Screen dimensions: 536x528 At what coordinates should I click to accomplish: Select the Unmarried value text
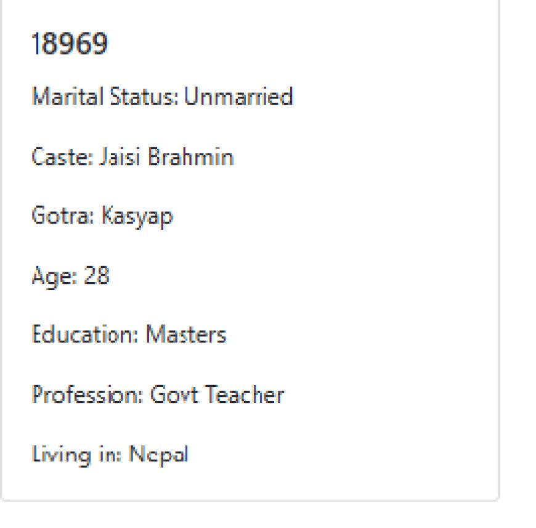238,96
